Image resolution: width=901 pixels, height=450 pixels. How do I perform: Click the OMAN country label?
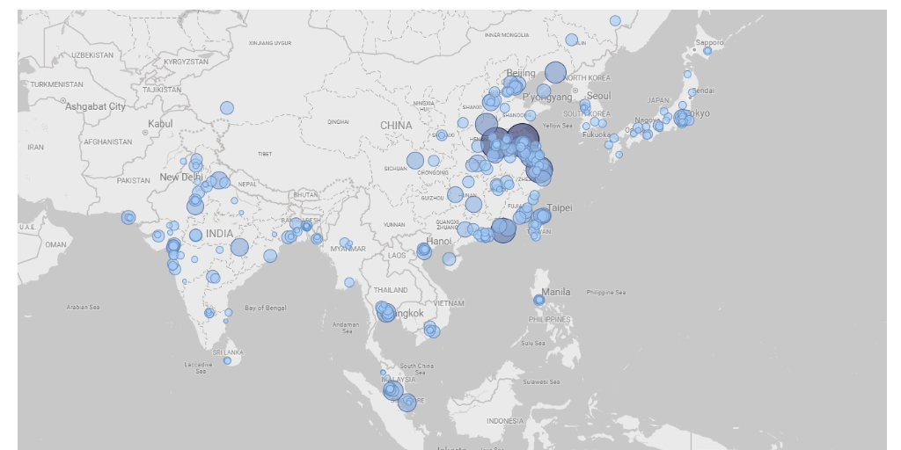tap(55, 244)
